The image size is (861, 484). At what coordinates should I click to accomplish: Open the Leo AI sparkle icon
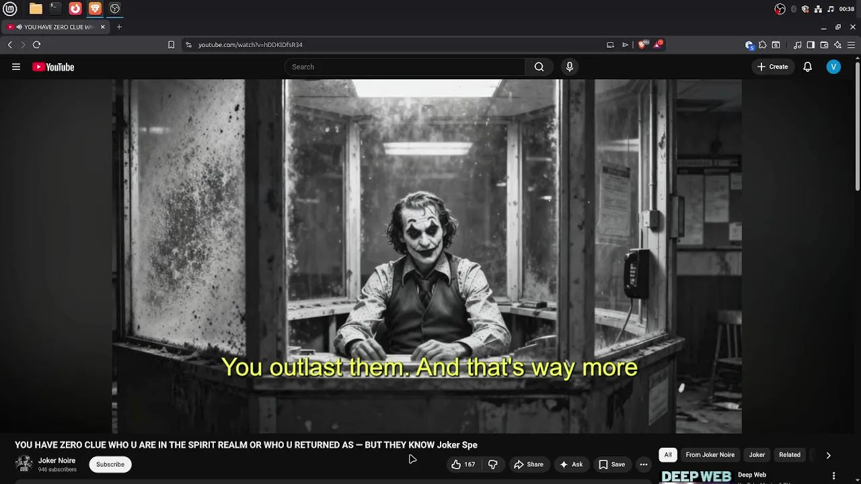coord(837,45)
